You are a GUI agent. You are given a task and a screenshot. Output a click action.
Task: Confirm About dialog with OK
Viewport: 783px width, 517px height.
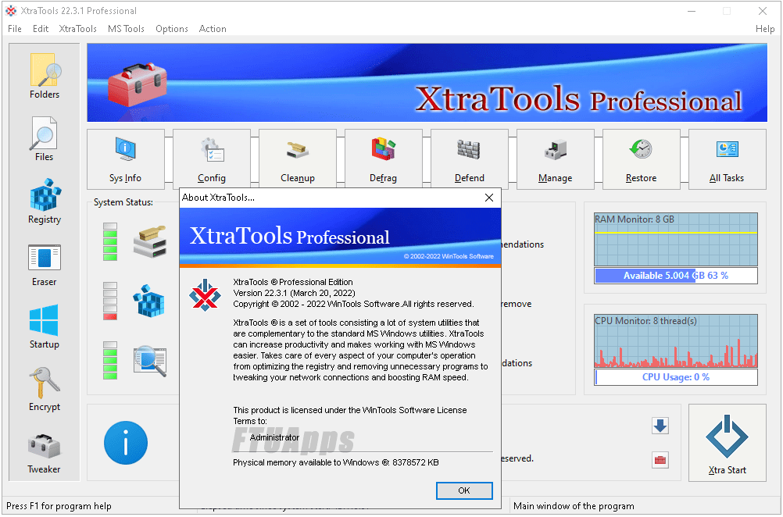(464, 490)
